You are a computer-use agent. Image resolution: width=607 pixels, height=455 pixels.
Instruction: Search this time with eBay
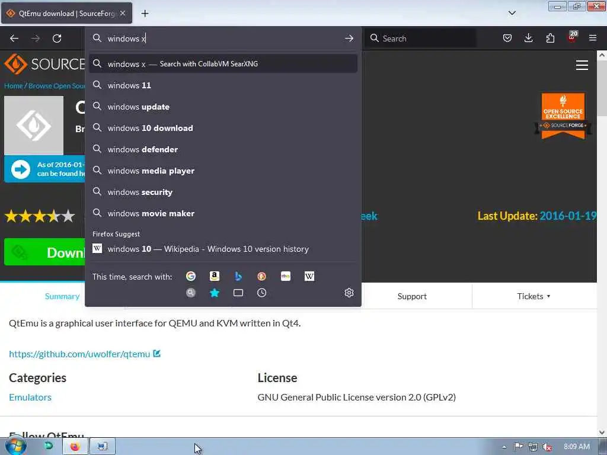tap(286, 276)
